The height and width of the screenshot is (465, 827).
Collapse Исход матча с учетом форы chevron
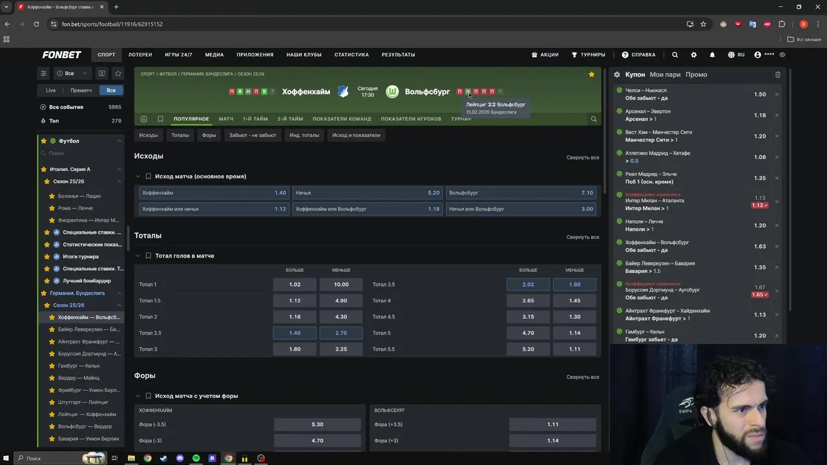(138, 396)
